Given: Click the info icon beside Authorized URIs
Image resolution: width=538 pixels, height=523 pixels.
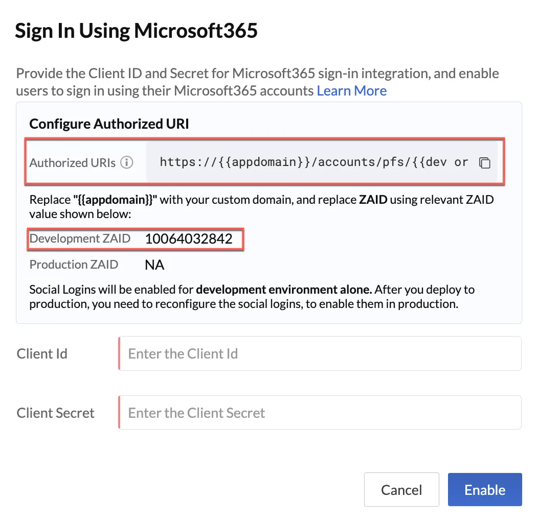Looking at the screenshot, I should (127, 162).
